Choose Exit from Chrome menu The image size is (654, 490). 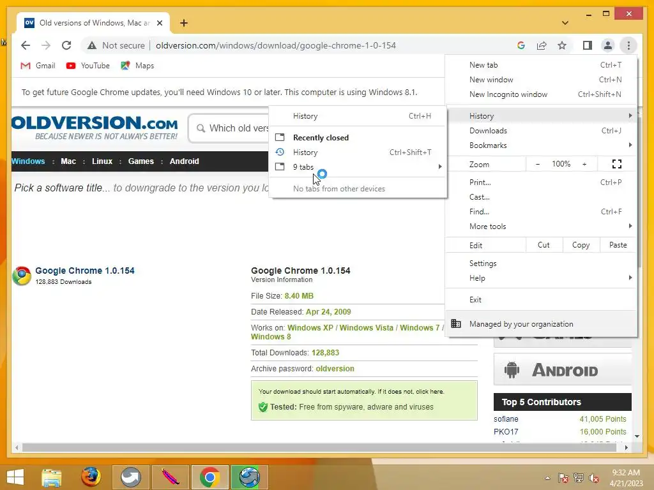pos(541,300)
